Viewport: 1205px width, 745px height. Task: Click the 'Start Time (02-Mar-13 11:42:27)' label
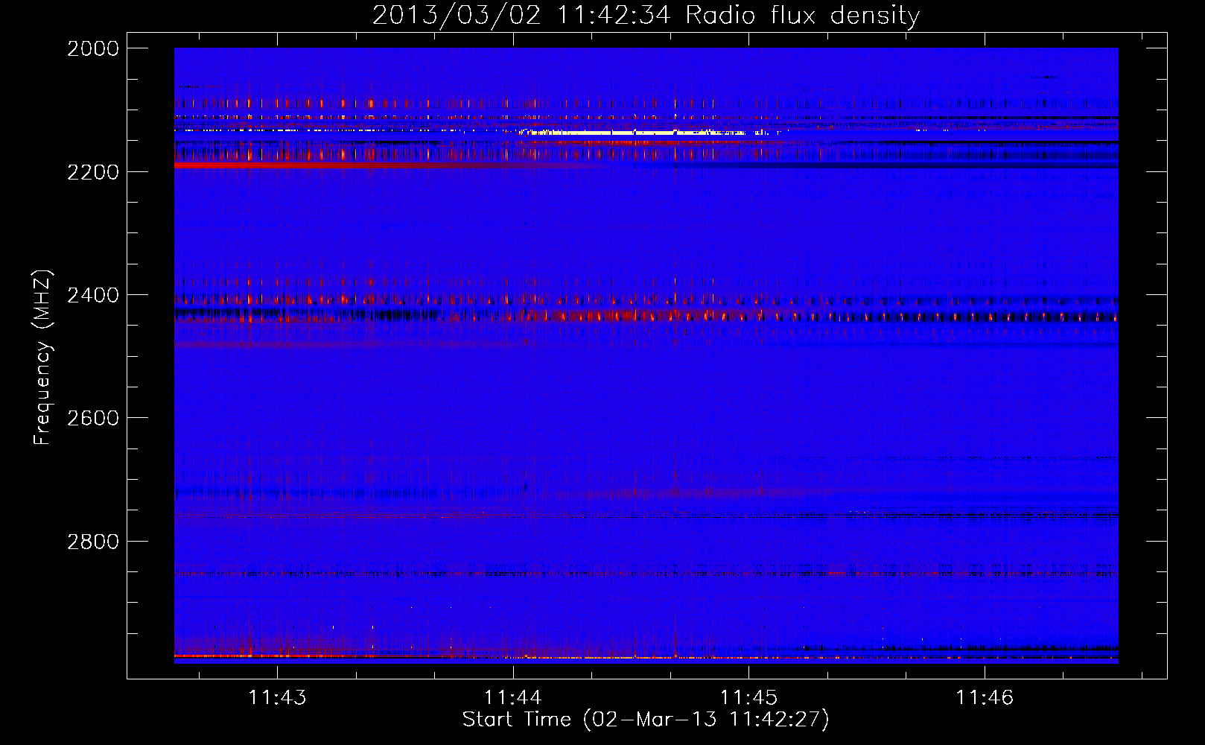tap(646, 720)
